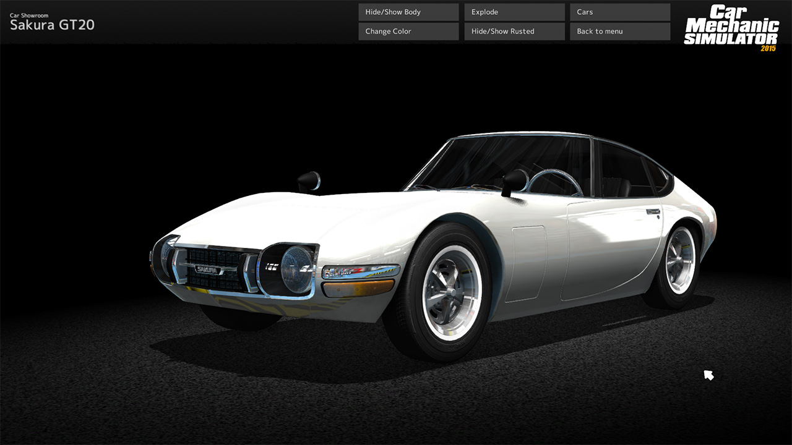Select the orange front turn signal
This screenshot has height=445, width=792.
[359, 287]
